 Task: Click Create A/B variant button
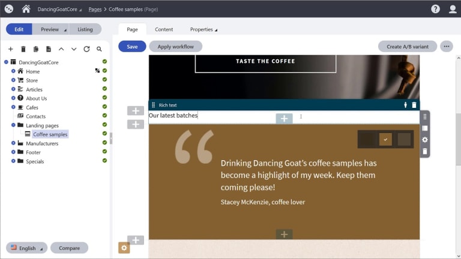coord(408,46)
